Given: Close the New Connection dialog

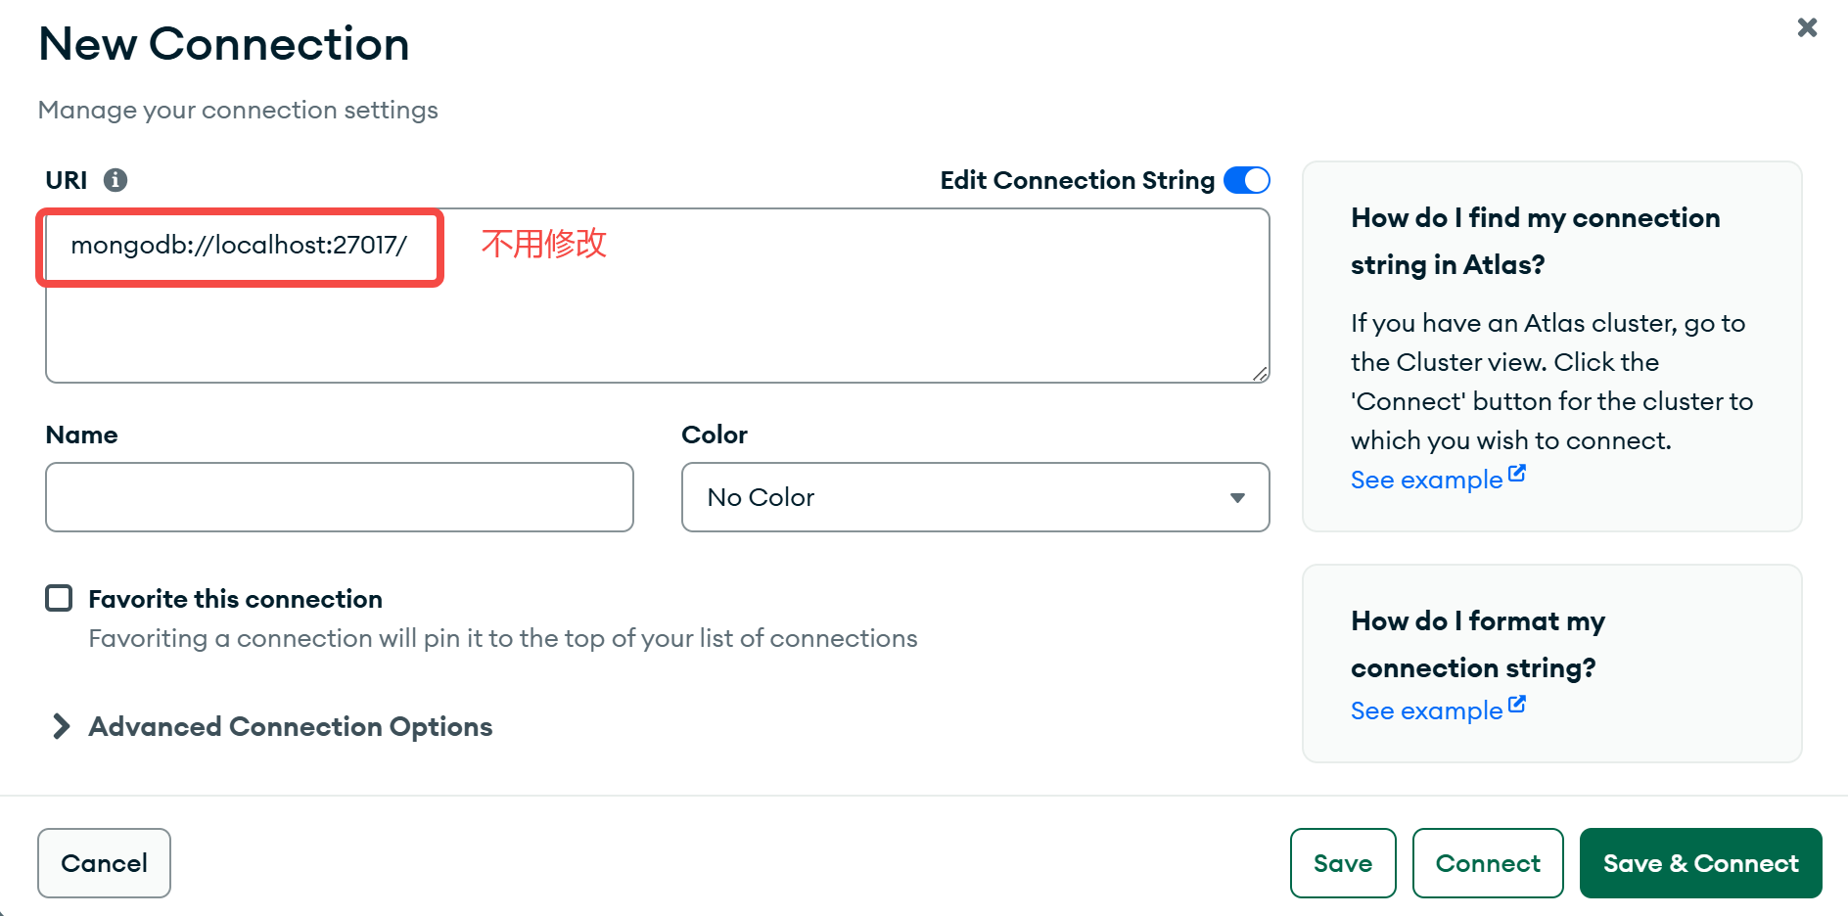Looking at the screenshot, I should 1807,27.
